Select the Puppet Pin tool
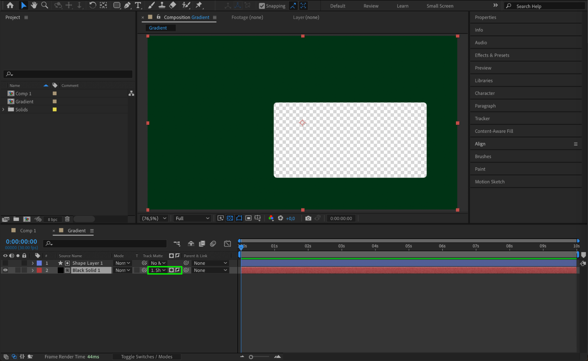Viewport: 588px width, 361px height. (x=199, y=5)
